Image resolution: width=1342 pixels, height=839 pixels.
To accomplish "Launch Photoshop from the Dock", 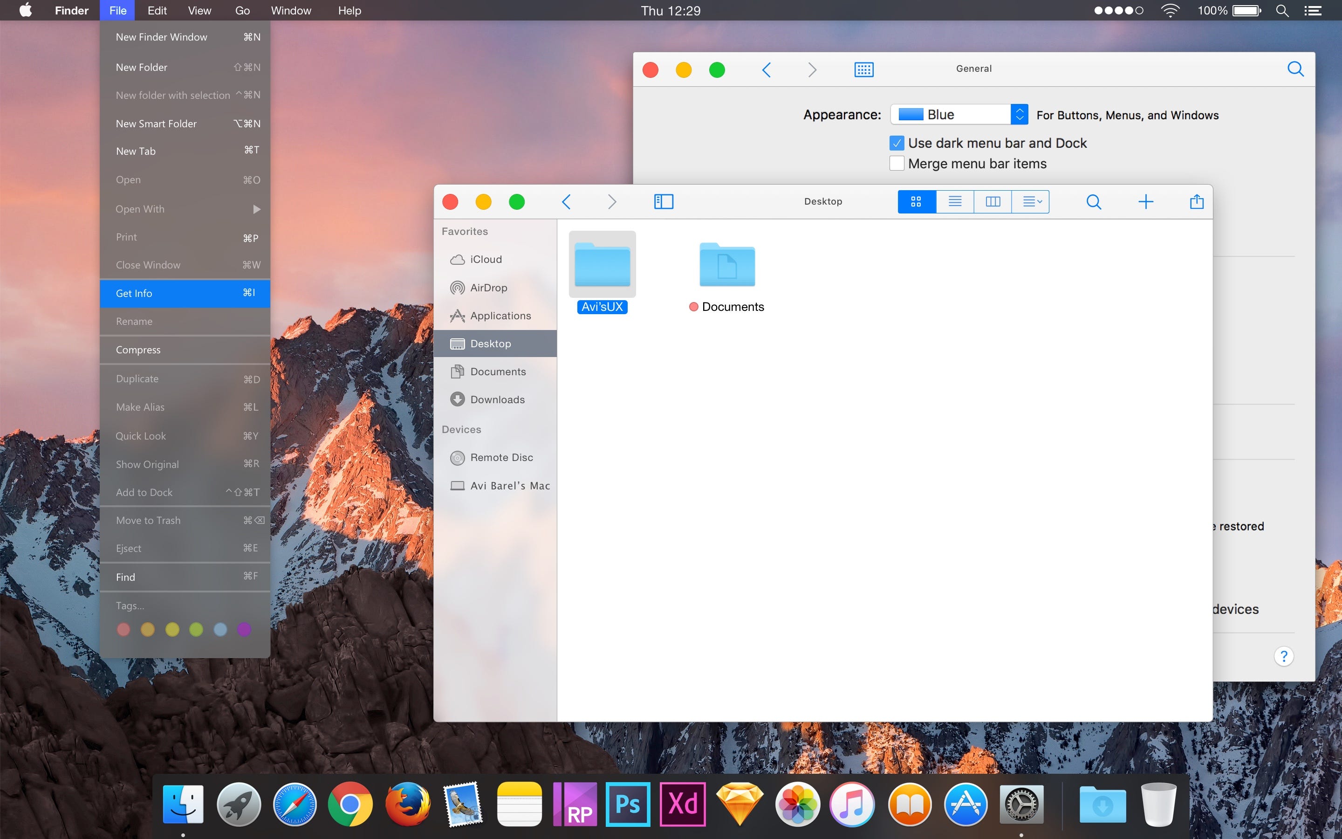I will pos(628,803).
